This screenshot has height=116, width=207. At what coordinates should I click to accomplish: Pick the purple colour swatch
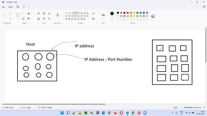147,13
